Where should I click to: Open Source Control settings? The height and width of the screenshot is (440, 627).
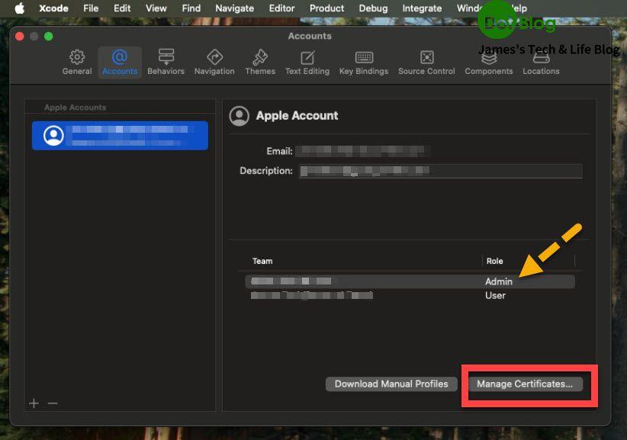[x=426, y=62]
